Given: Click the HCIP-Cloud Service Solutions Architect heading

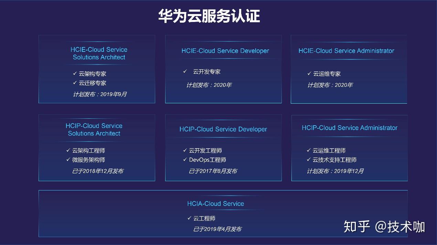Looking at the screenshot, I should (94, 130).
